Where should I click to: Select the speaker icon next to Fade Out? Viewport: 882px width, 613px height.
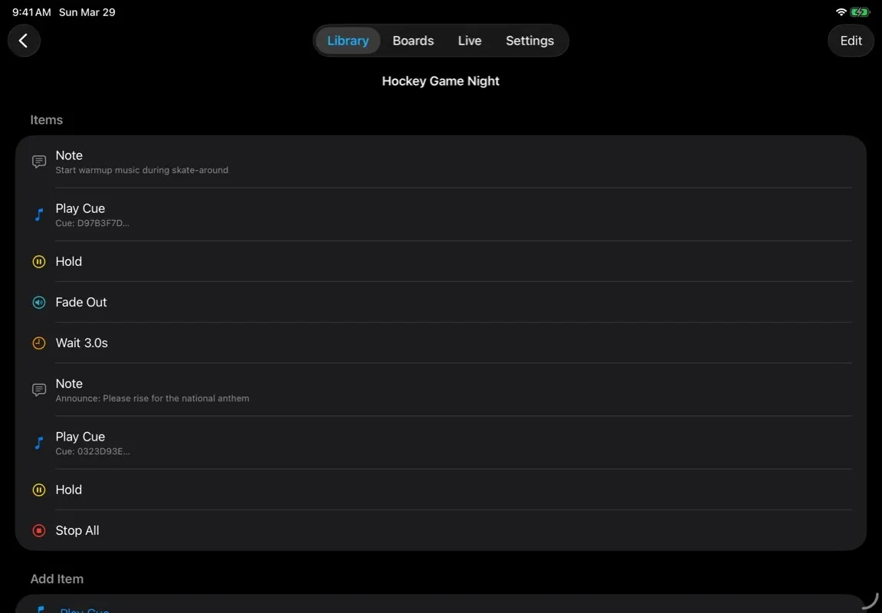(x=38, y=302)
